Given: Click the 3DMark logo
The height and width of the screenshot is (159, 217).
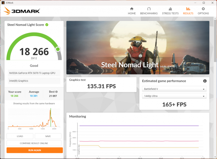Looking at the screenshot, I should (22, 11).
